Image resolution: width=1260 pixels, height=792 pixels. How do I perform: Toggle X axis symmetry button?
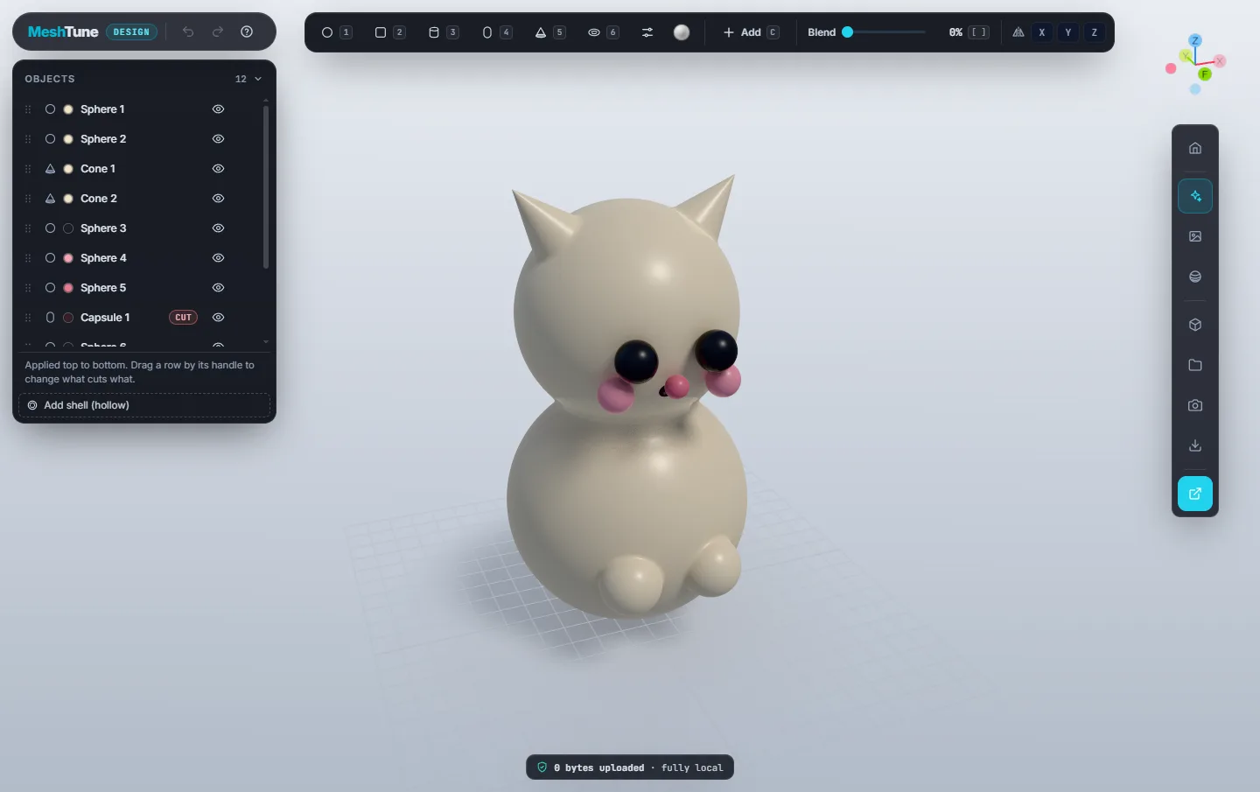(1042, 32)
